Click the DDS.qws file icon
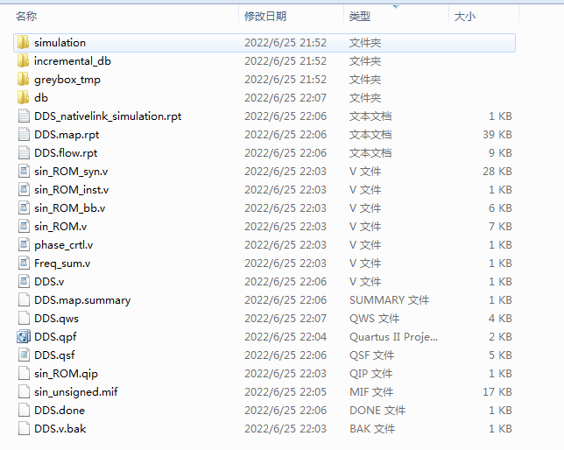This screenshot has height=450, width=564. (24, 318)
